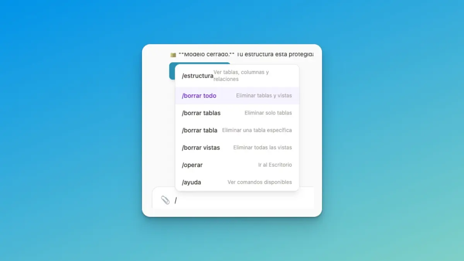Viewport: 464px width, 261px height.
Task: Click "Eliminar una tabla específica" description
Action: coord(257,130)
